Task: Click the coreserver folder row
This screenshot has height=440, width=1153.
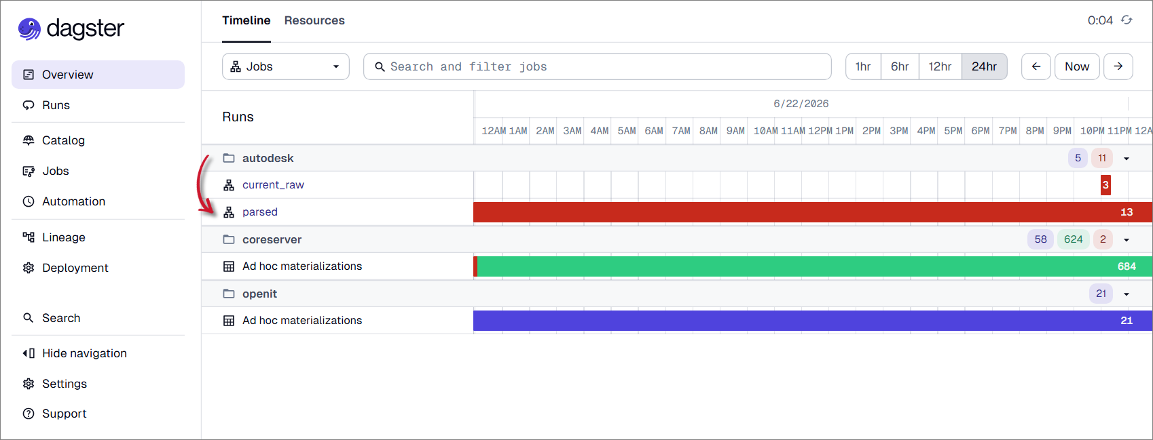Action: (677, 239)
